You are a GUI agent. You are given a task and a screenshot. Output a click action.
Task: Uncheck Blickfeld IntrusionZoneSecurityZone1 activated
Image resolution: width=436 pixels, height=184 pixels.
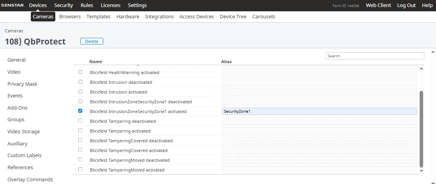pyautogui.click(x=80, y=111)
